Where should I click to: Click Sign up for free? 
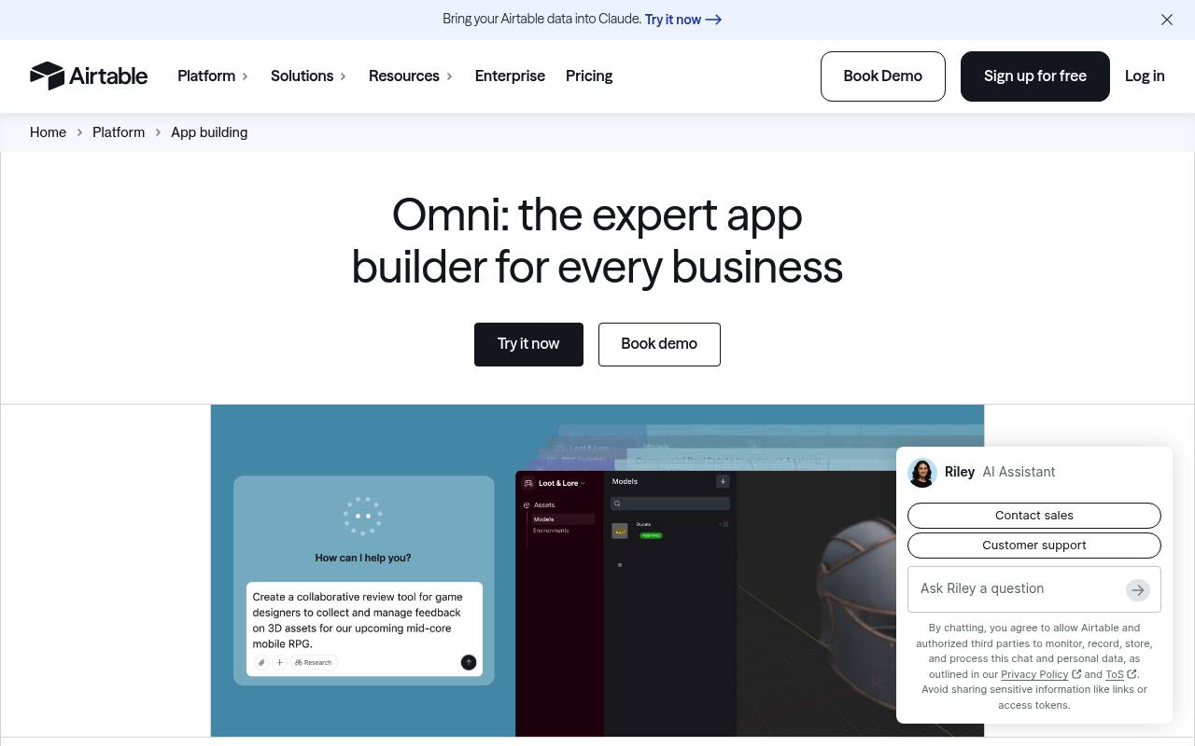pyautogui.click(x=1035, y=76)
